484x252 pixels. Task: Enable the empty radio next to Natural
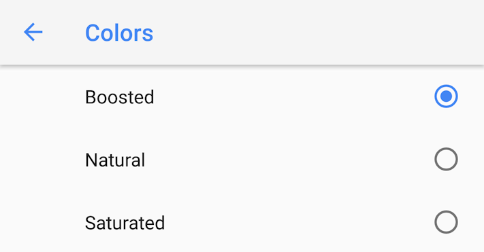446,159
